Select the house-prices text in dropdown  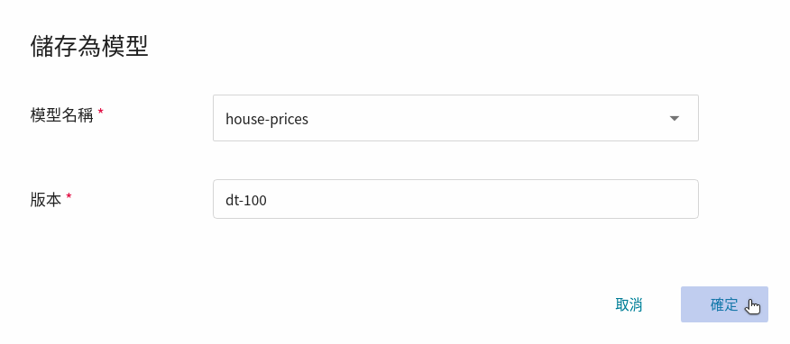point(267,119)
